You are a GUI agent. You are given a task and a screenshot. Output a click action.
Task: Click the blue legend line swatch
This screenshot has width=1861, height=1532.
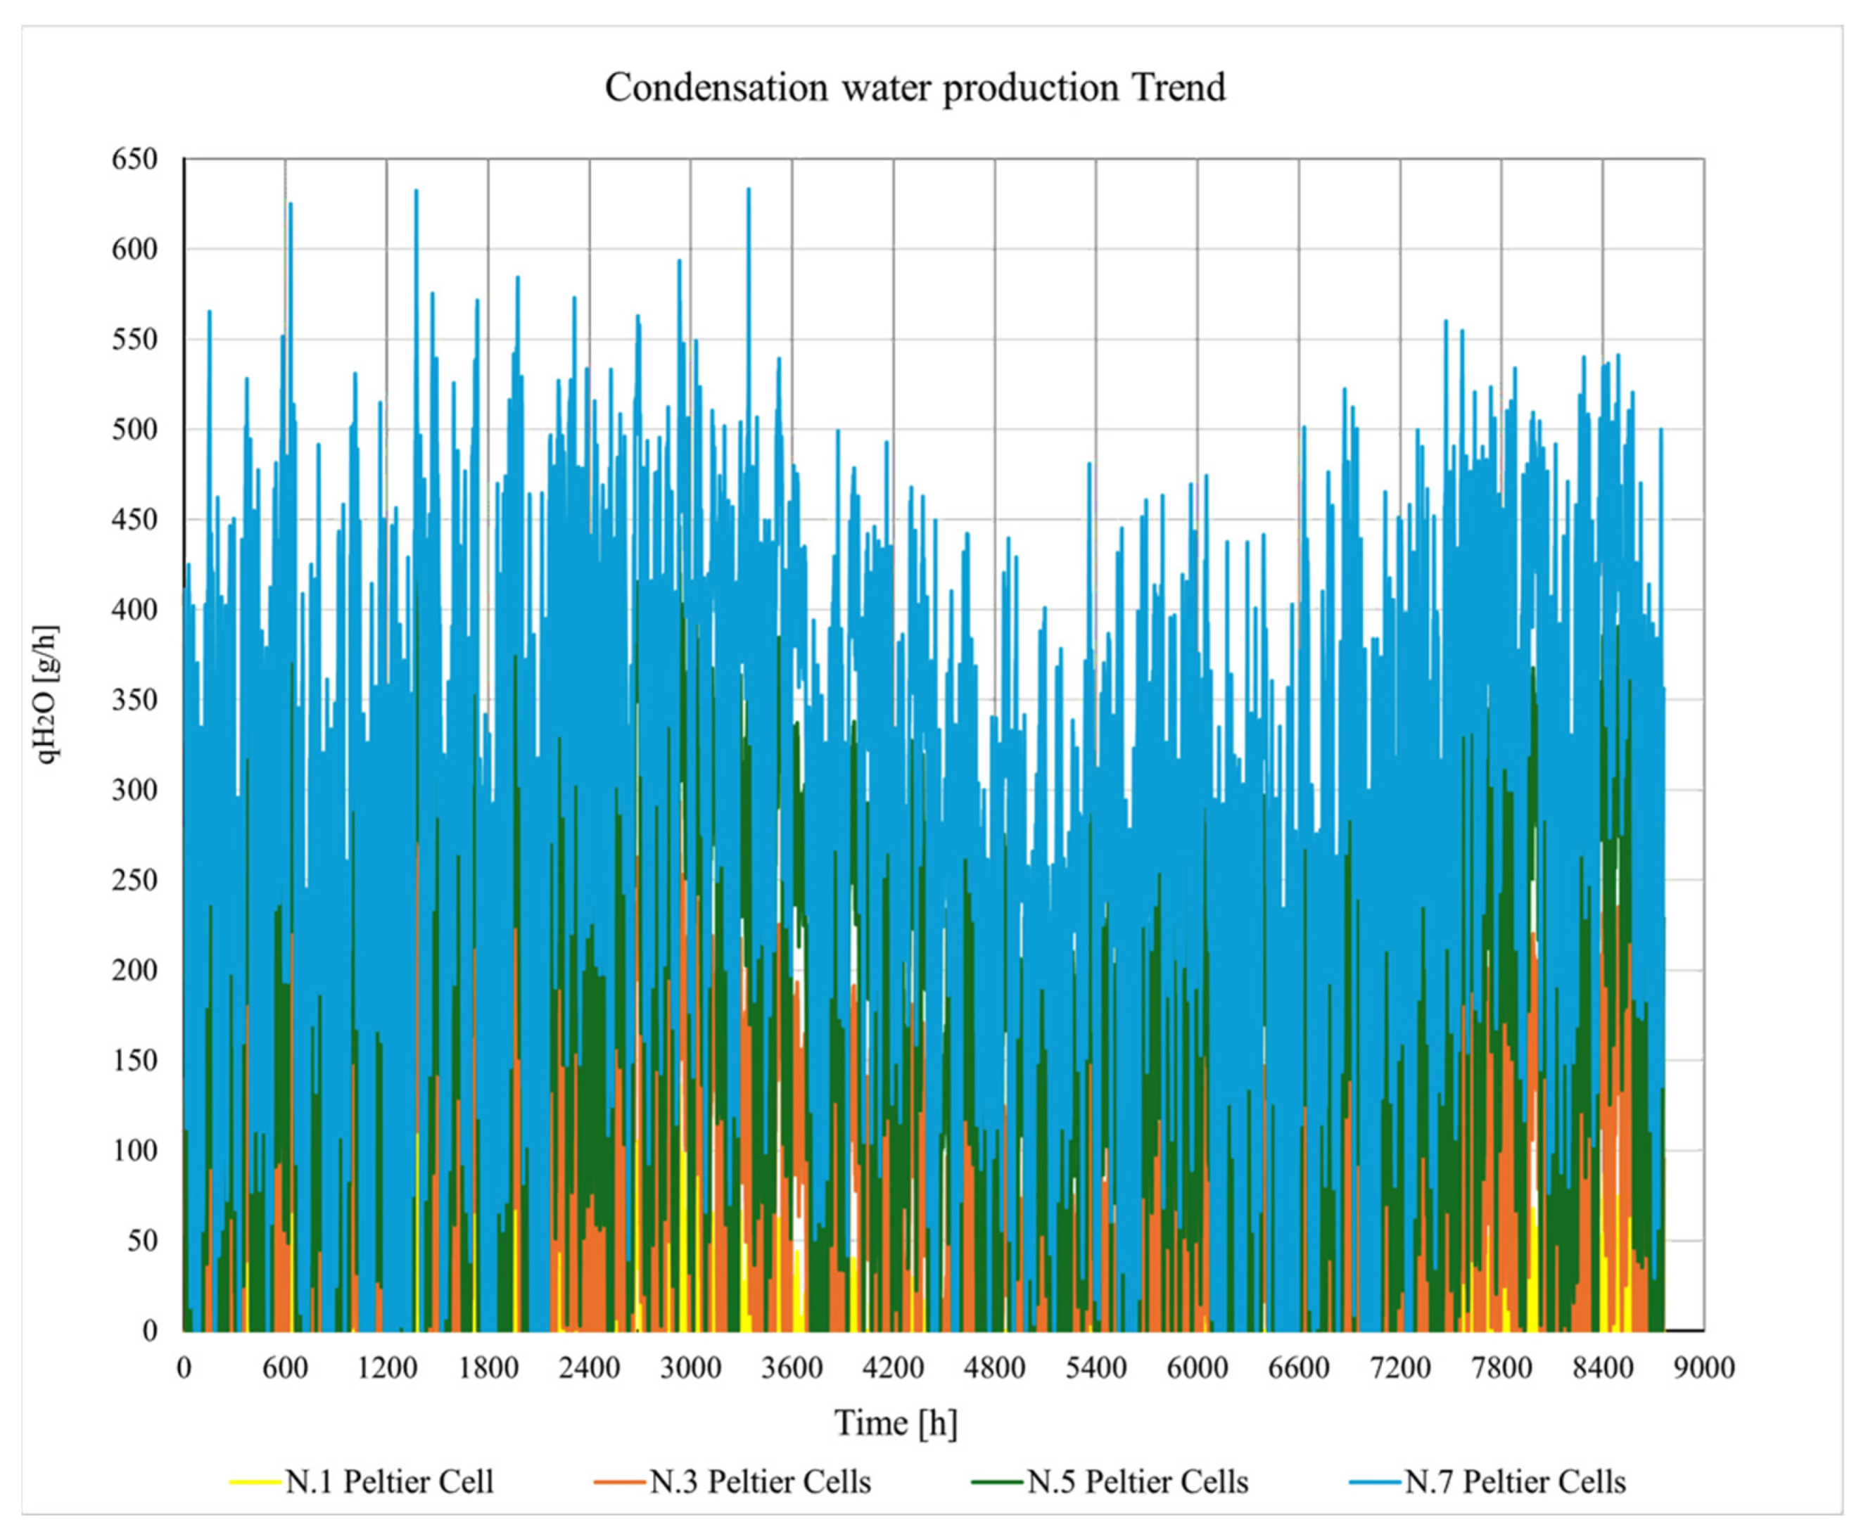(x=1375, y=1481)
